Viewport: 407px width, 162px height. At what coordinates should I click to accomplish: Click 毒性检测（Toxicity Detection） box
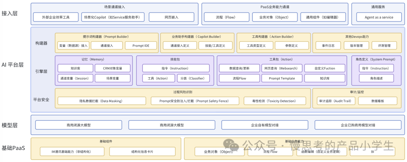(x=275, y=101)
